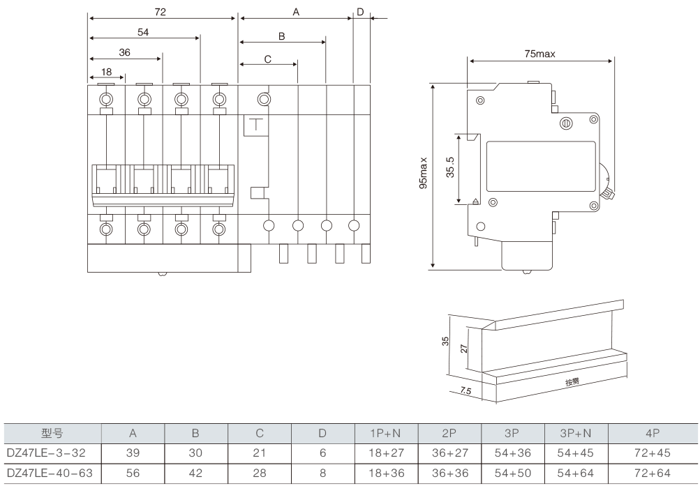Click the top terminal screw above the T button
Screen dimensions: 700x495
(x=264, y=98)
